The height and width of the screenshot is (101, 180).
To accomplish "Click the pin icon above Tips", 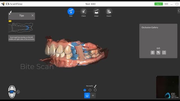I will coord(10,12).
